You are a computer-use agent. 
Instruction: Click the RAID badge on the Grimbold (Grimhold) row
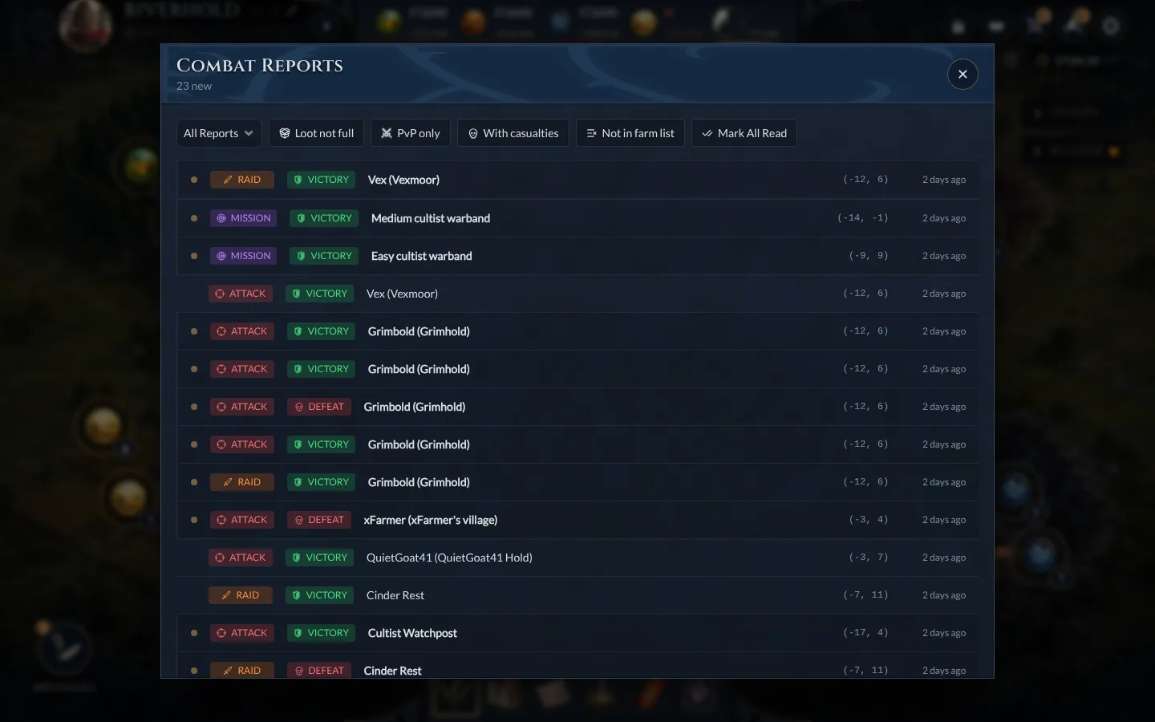[x=242, y=482]
